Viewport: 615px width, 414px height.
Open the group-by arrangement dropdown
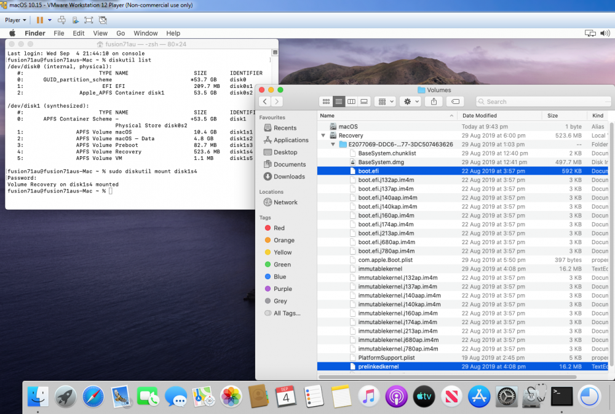385,102
